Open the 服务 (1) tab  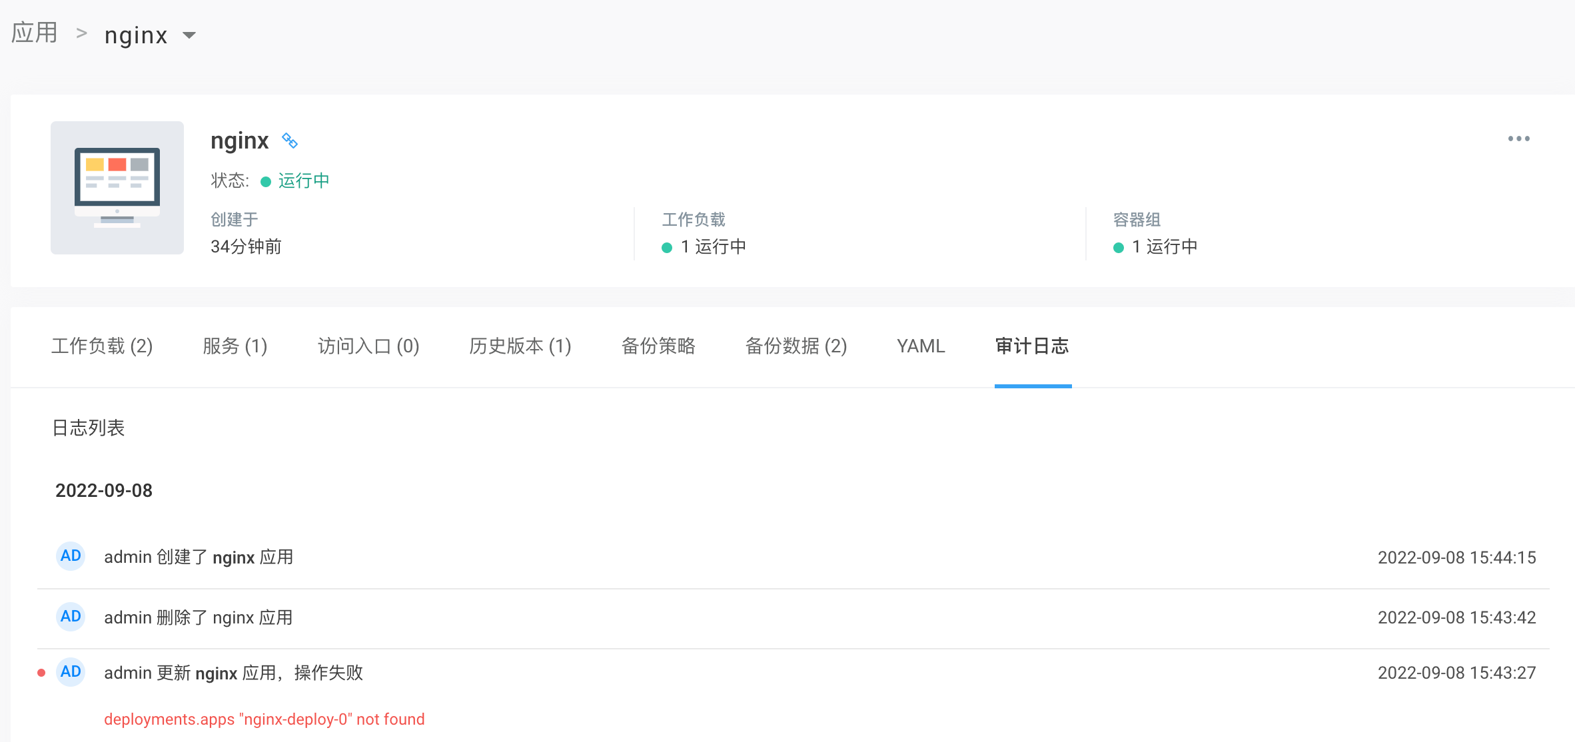[235, 346]
